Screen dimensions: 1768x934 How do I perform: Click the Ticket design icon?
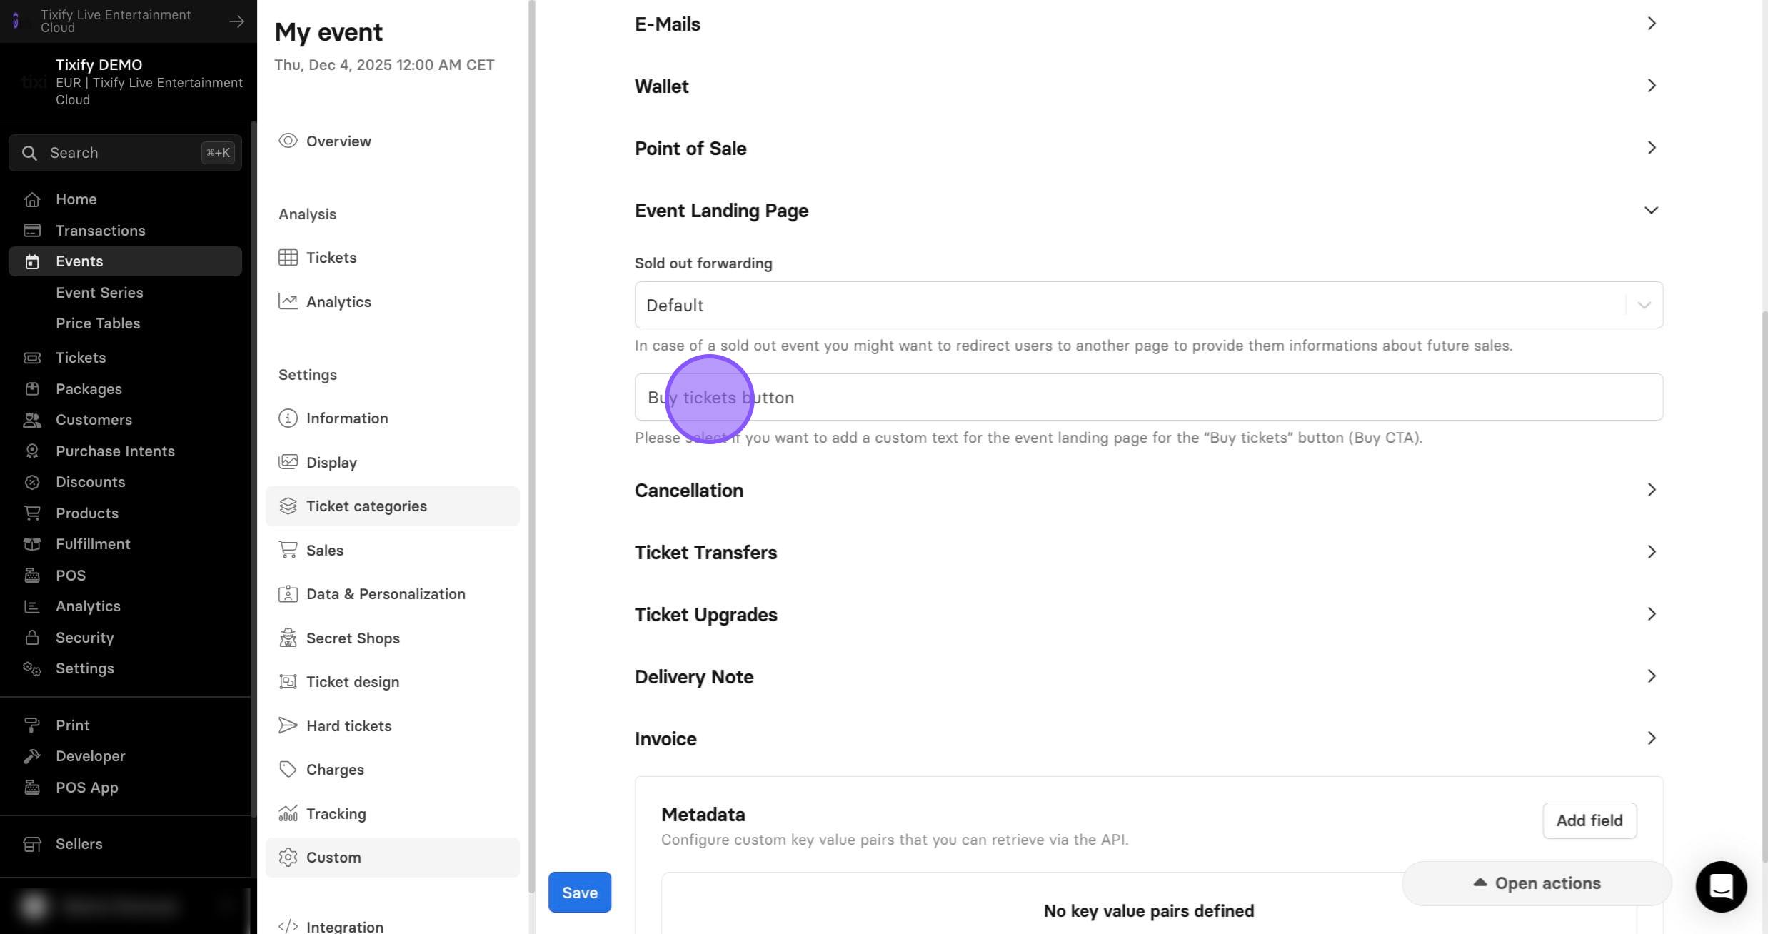point(288,681)
